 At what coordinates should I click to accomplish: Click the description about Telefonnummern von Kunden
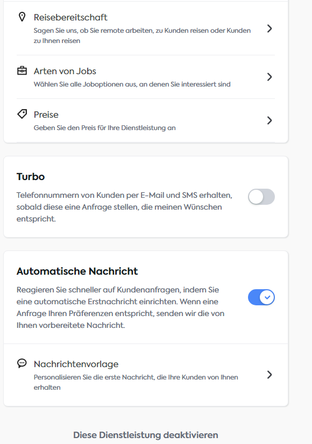point(124,207)
